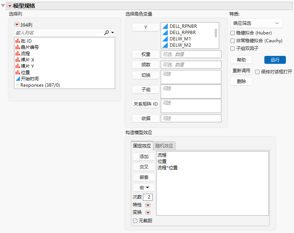Open the red triangle menu beside 模型规格
The height and width of the screenshot is (233, 294).
pyautogui.click(x=10, y=6)
